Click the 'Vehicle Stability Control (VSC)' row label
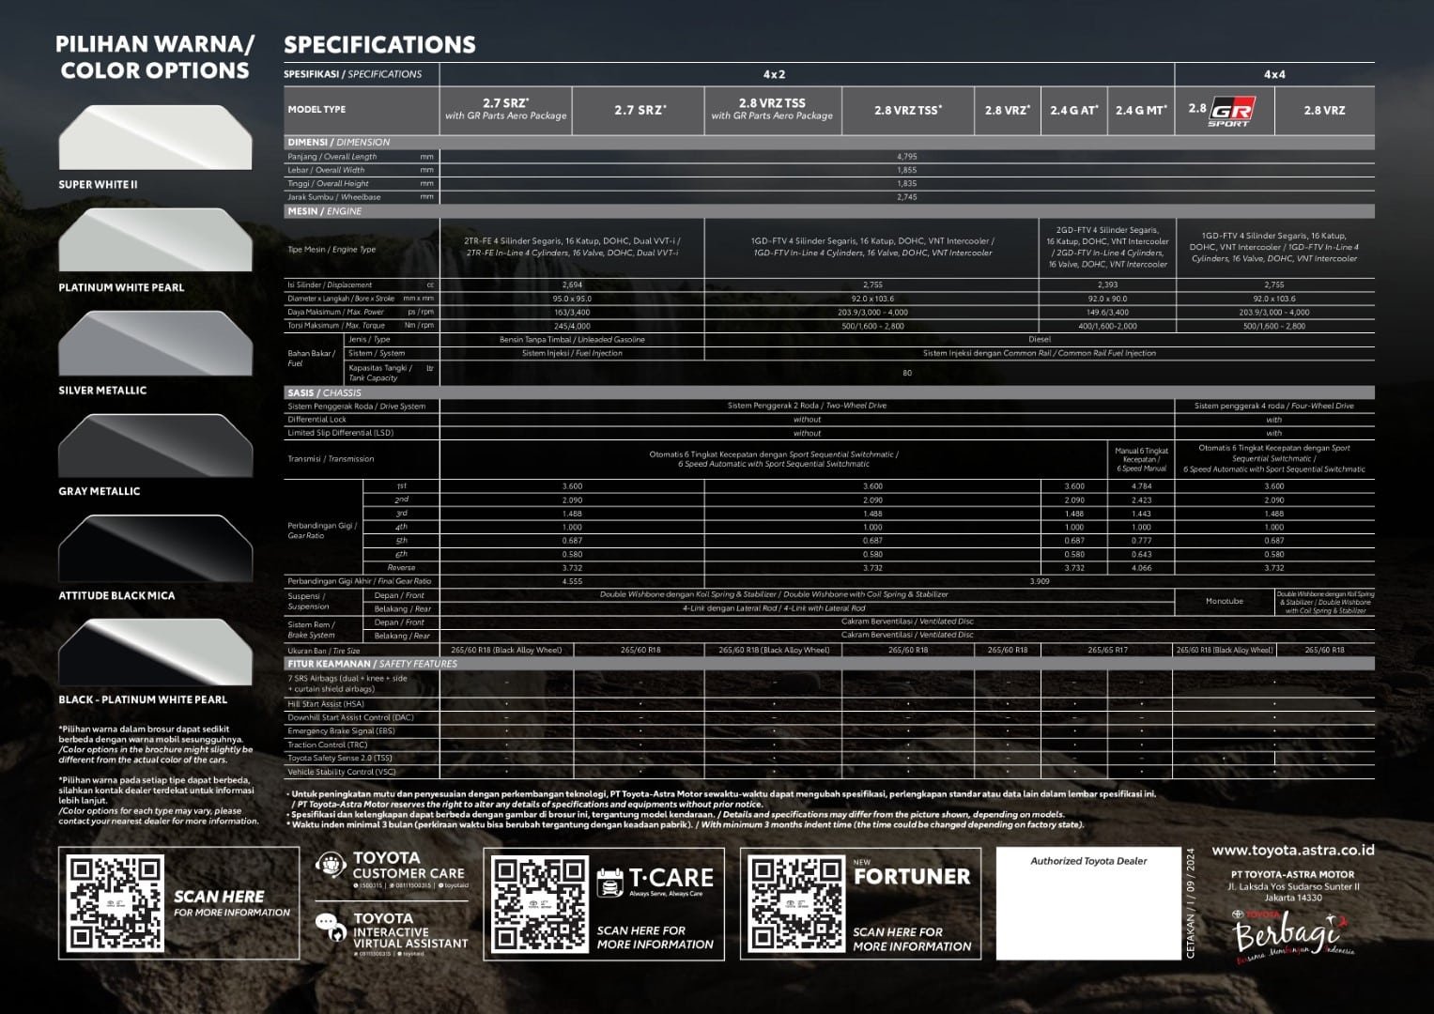This screenshot has height=1014, width=1434. coord(341,772)
